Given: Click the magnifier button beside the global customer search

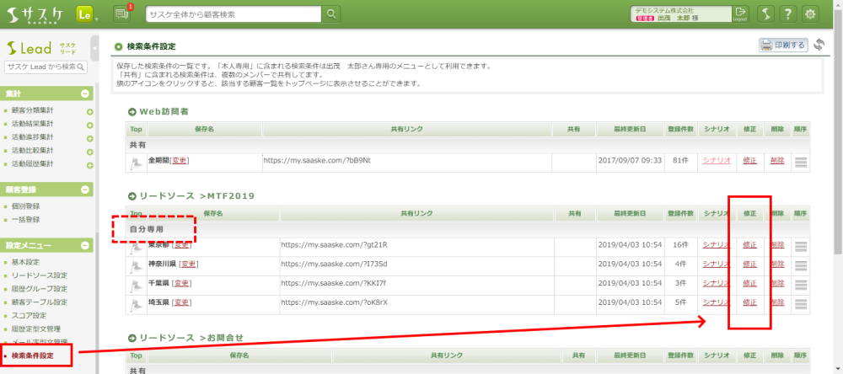Looking at the screenshot, I should (332, 14).
